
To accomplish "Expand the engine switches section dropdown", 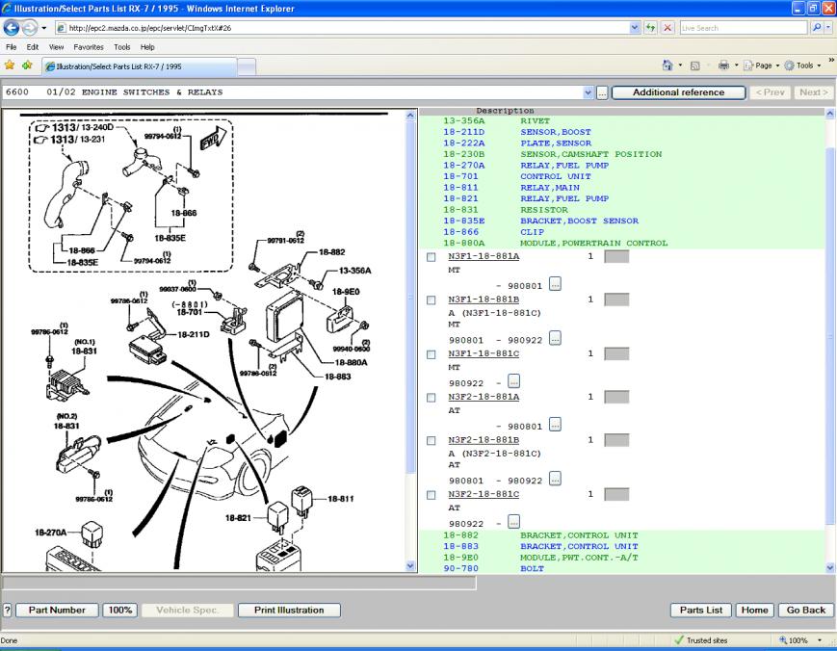I will (x=589, y=92).
